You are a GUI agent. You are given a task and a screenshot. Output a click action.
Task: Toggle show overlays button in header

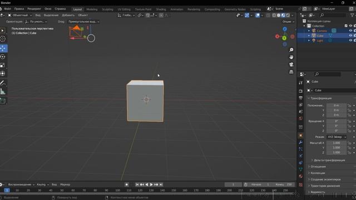point(258,15)
